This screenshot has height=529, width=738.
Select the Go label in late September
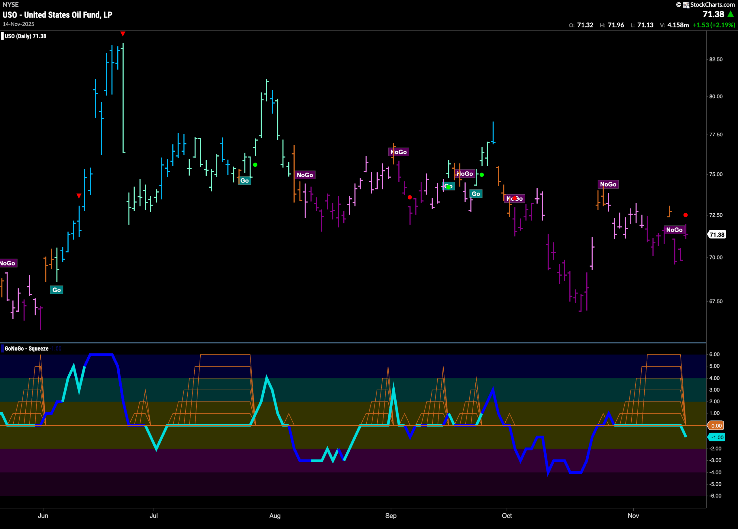(x=476, y=194)
